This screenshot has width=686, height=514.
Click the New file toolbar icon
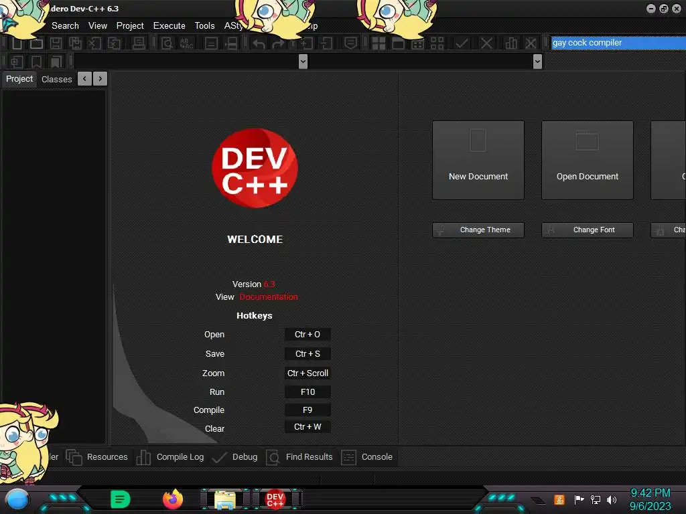tap(17, 43)
